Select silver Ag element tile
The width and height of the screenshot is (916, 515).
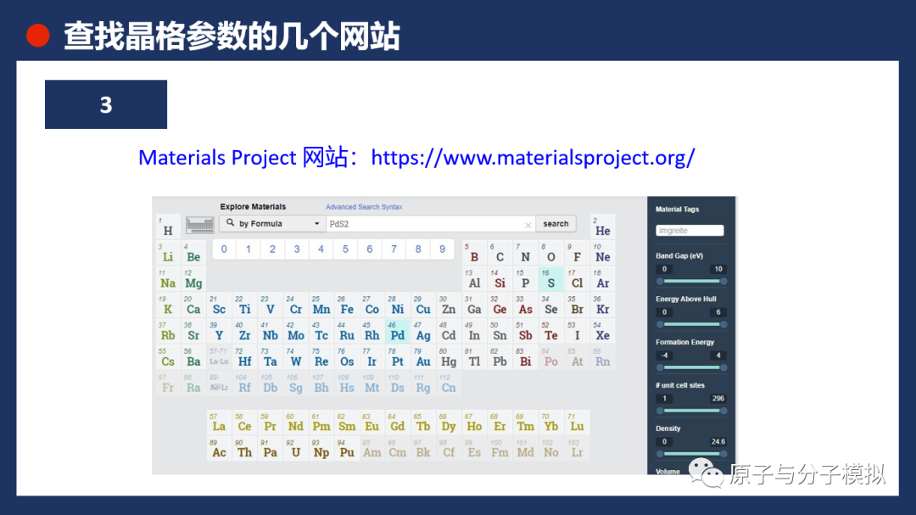tap(423, 332)
